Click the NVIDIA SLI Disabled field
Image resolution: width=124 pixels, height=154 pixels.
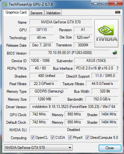(x=74, y=130)
